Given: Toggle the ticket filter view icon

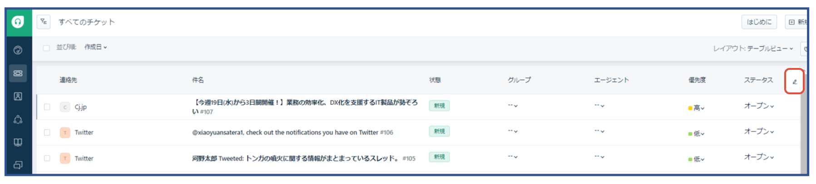Looking at the screenshot, I should [x=44, y=22].
